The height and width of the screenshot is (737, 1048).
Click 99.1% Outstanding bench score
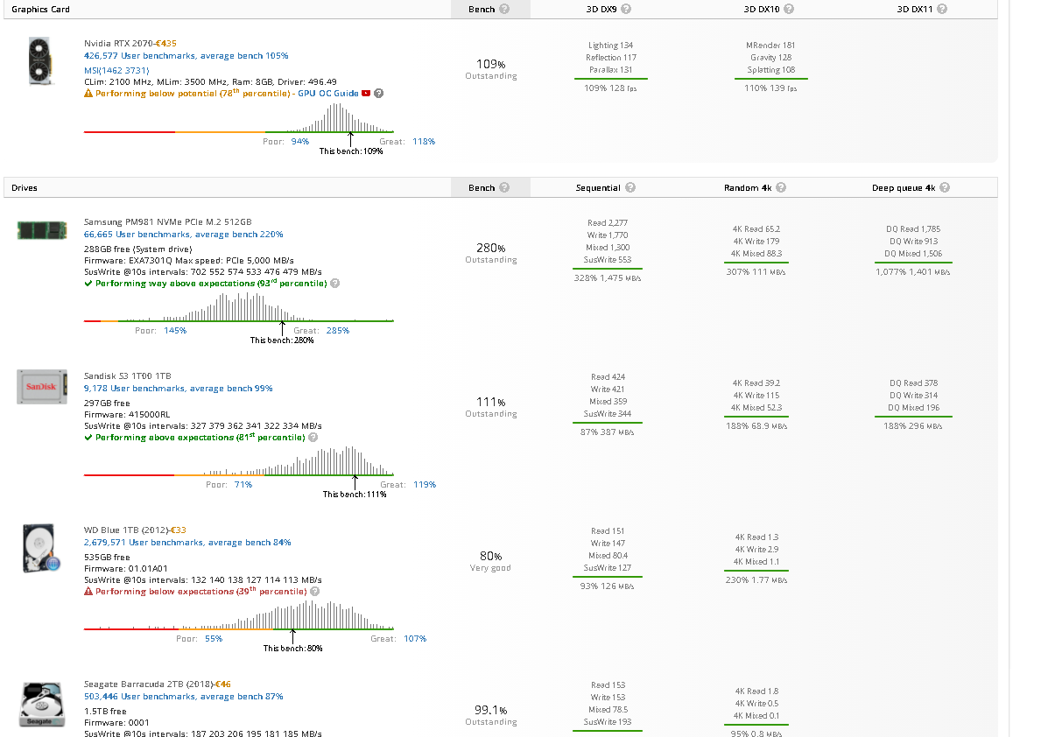[490, 715]
